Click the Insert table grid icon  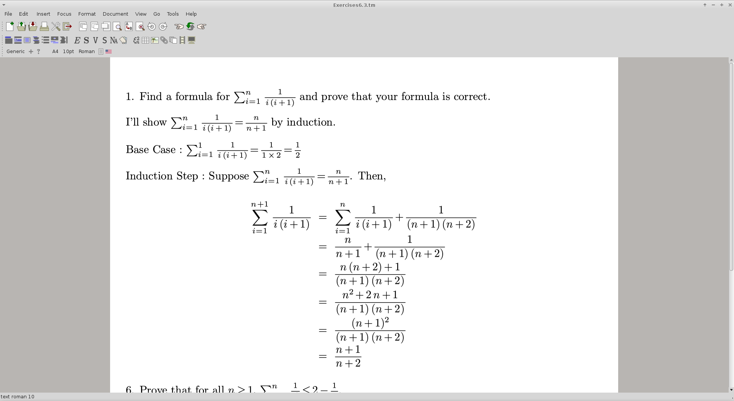(x=146, y=40)
